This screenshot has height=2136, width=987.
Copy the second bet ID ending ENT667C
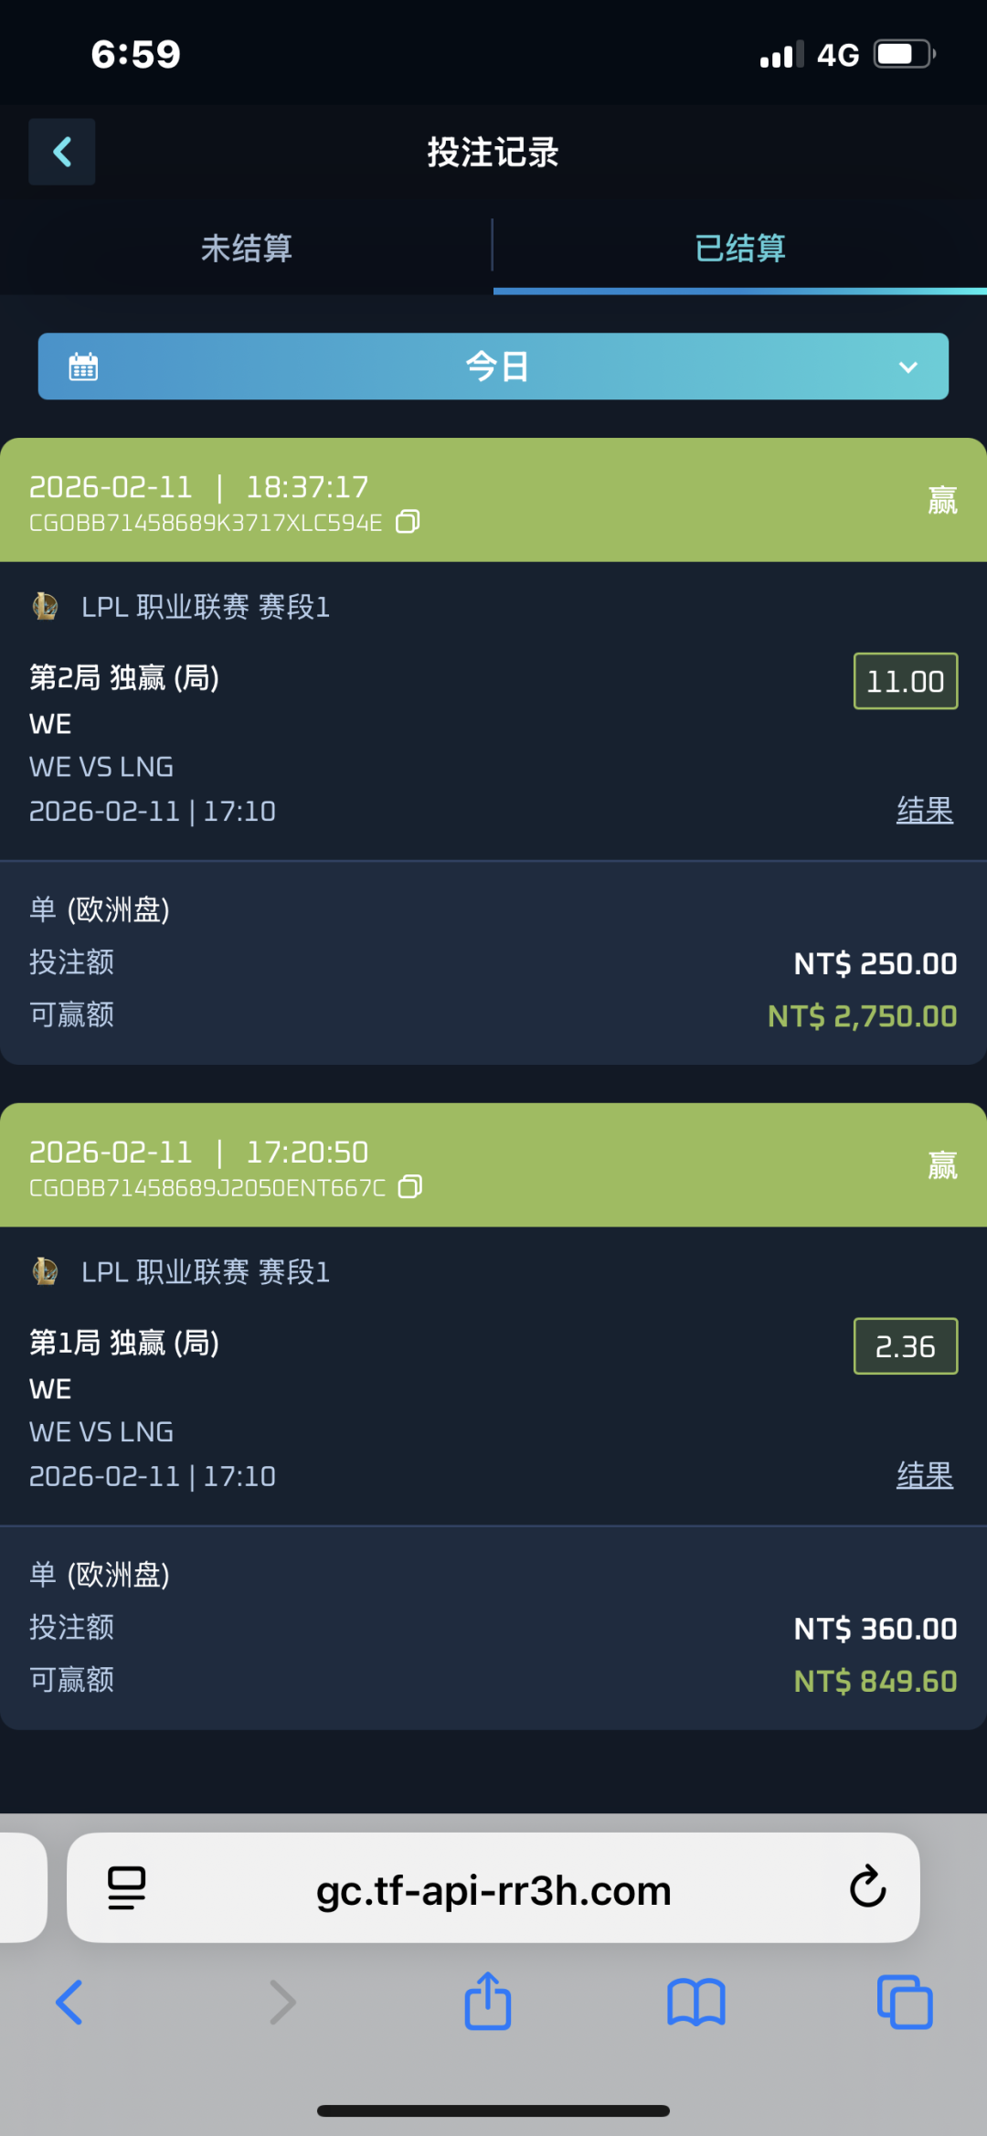(x=410, y=1186)
